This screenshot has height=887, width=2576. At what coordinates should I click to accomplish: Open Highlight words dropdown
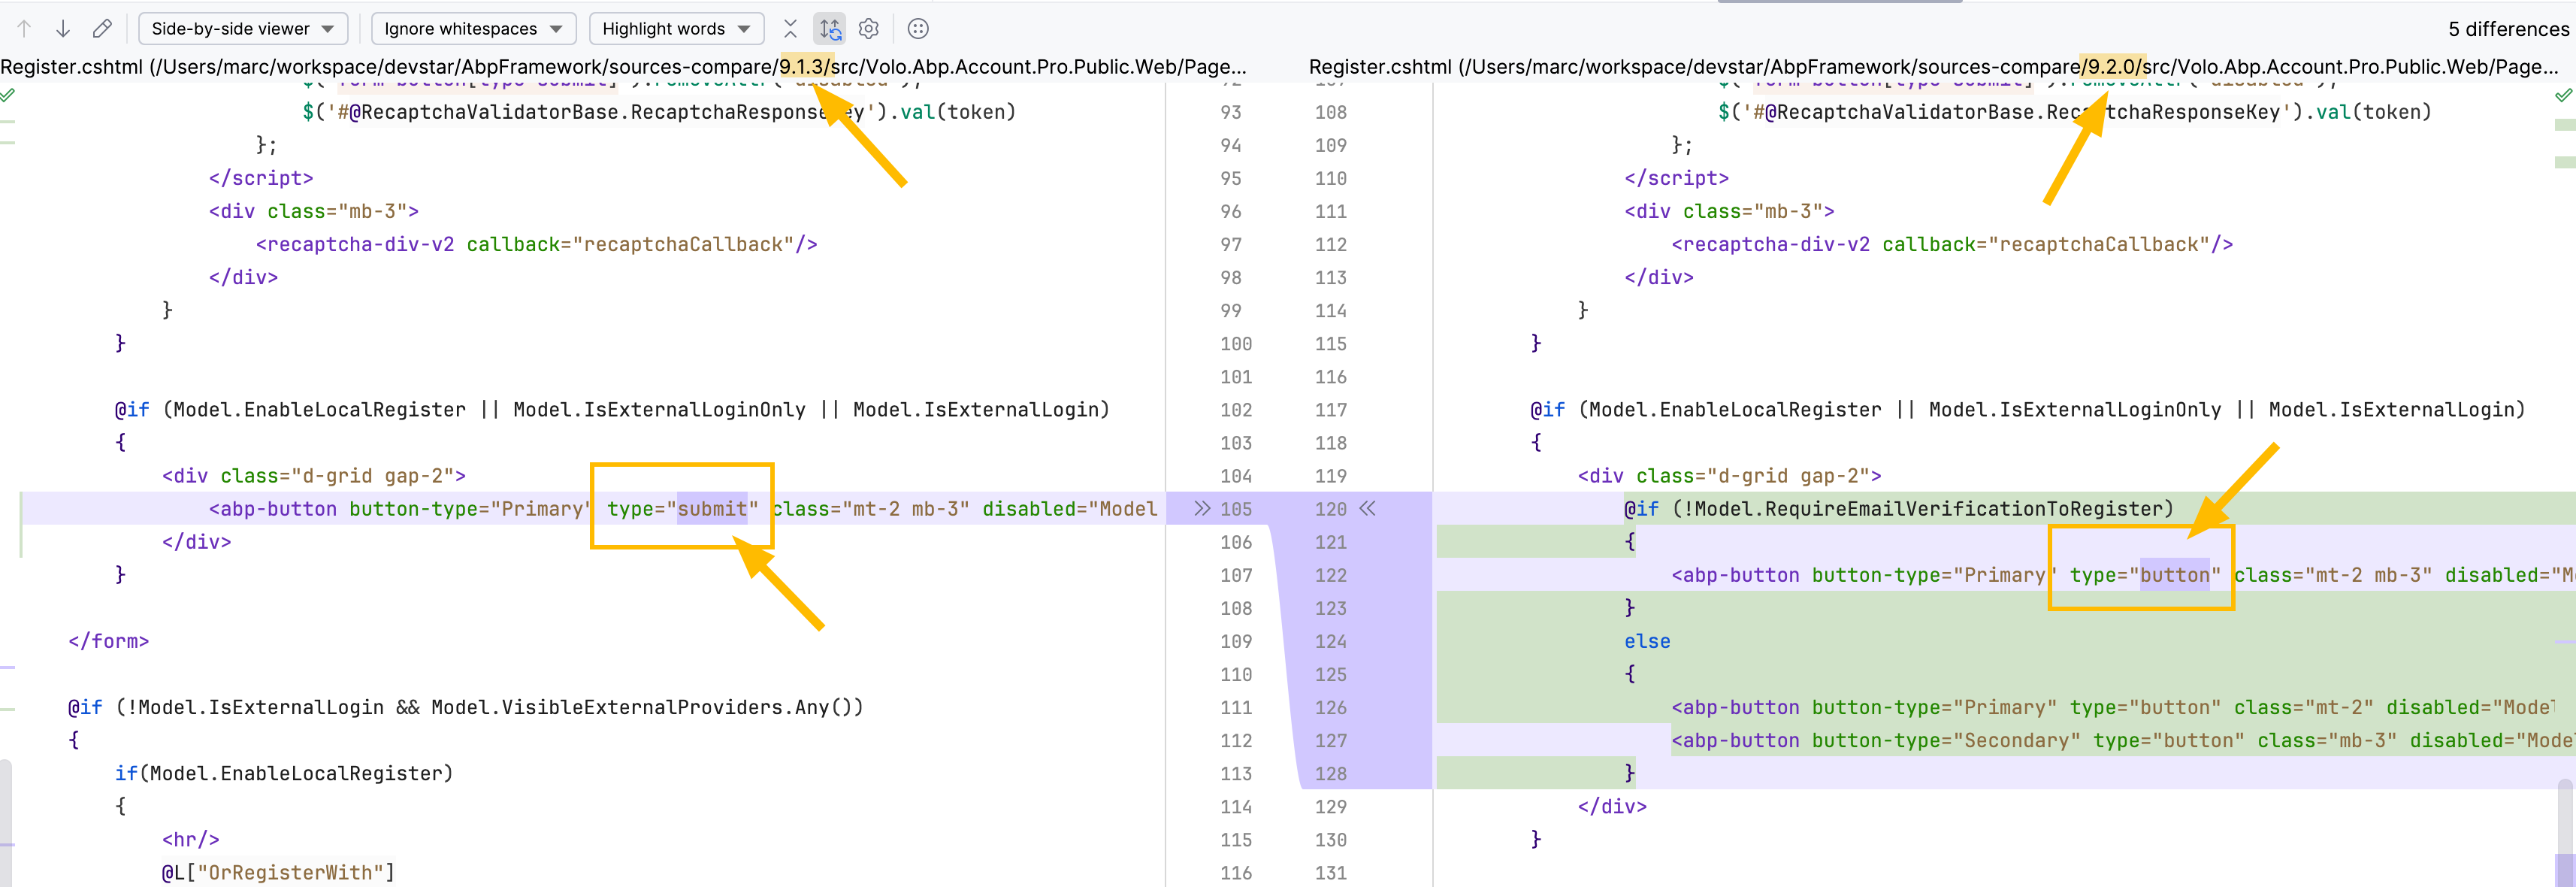coord(676,29)
